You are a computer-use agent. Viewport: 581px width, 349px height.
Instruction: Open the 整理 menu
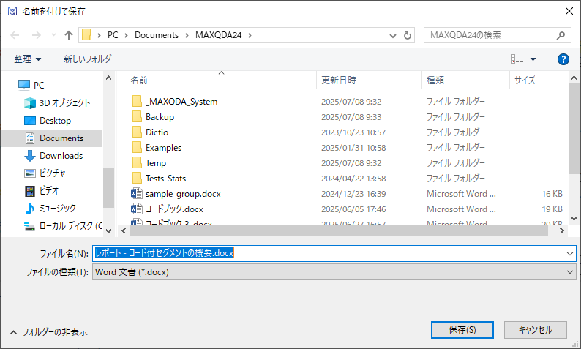click(27, 59)
